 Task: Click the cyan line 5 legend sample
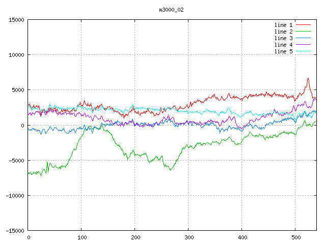coord(303,51)
